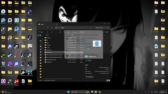
Task: Select the Loader.com file row
Action: (64, 52)
